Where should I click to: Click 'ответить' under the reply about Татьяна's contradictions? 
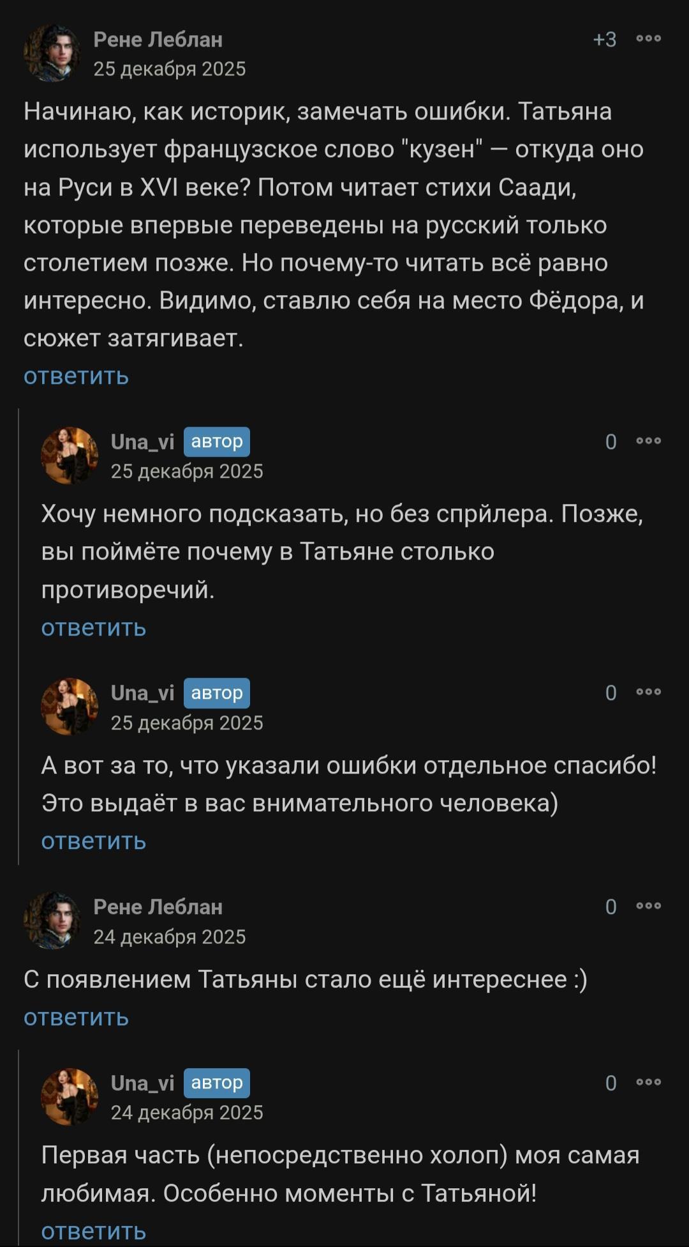click(93, 628)
